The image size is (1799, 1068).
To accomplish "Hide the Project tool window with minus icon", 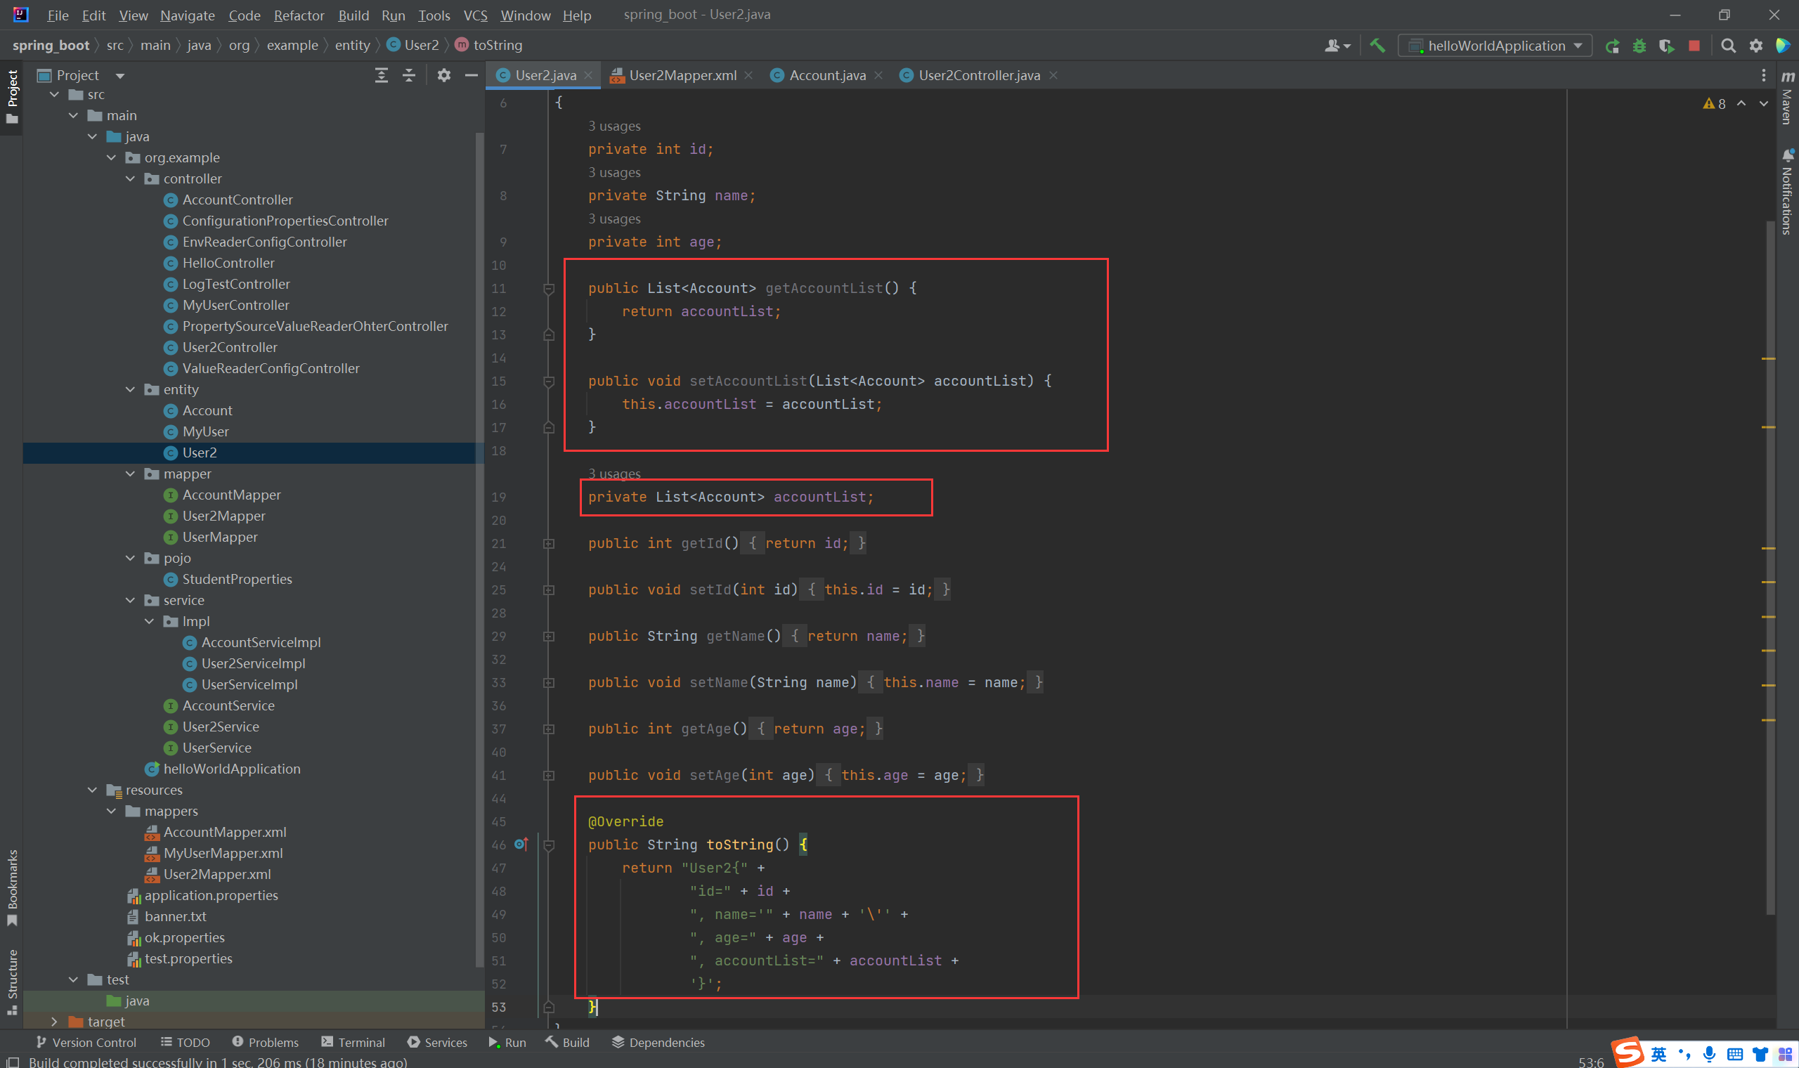I will point(472,75).
